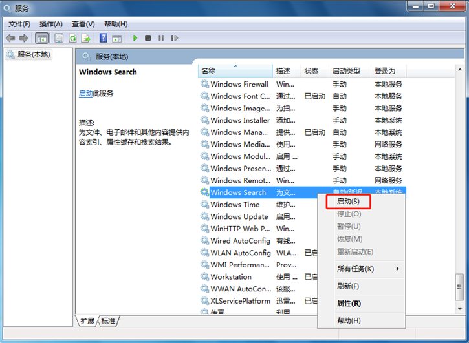Click the export list toolbar icon
This screenshot has width=469, height=343.
click(86, 38)
